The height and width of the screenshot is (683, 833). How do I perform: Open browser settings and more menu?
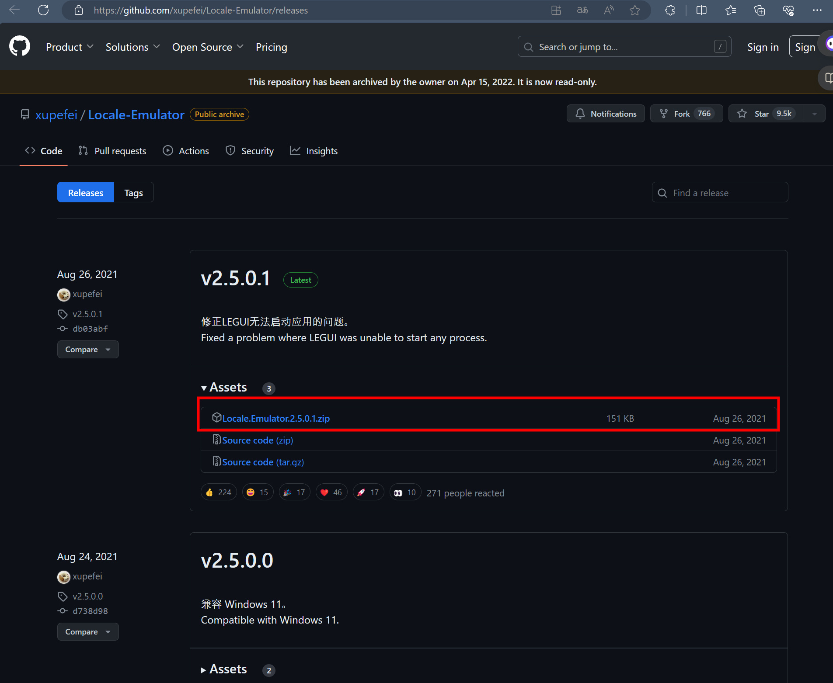click(817, 10)
